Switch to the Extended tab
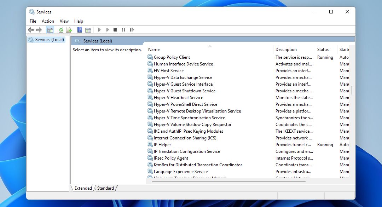 pos(83,188)
